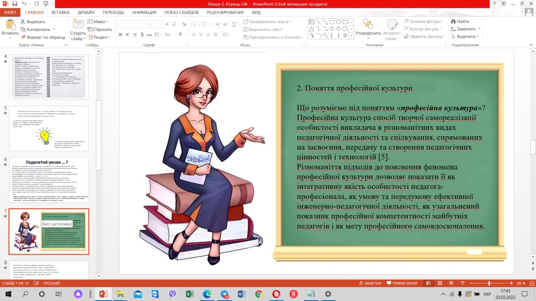Open the ВСТАВКА ribbon tab

(x=61, y=13)
